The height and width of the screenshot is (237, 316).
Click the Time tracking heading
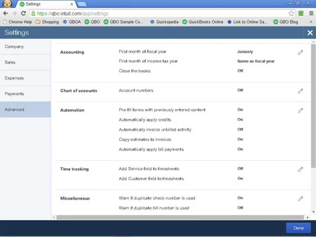point(74,169)
